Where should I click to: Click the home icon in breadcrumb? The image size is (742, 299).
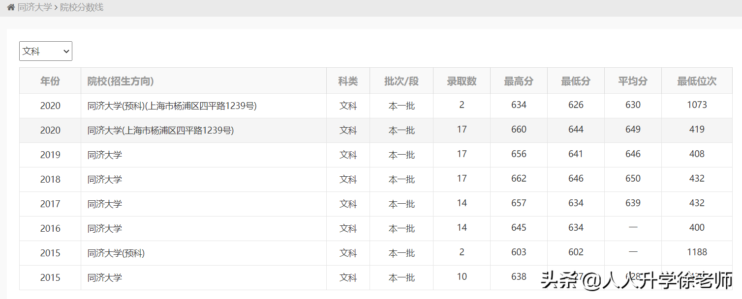11,8
